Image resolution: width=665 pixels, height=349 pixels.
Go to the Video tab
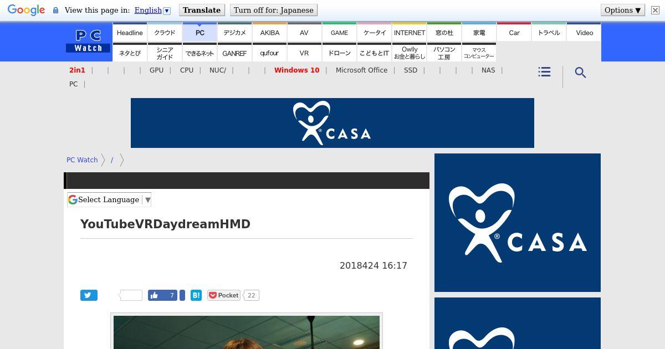tap(584, 32)
